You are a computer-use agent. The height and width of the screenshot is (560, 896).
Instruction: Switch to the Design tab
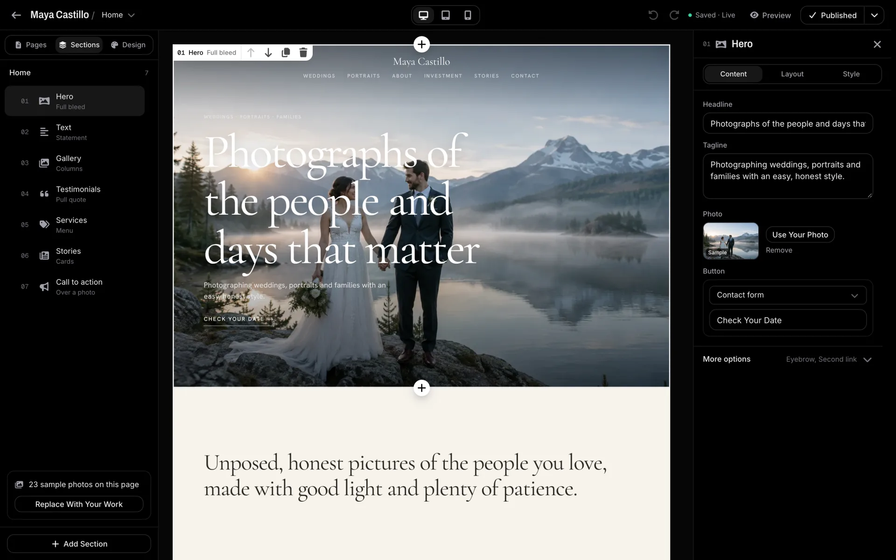(x=128, y=45)
